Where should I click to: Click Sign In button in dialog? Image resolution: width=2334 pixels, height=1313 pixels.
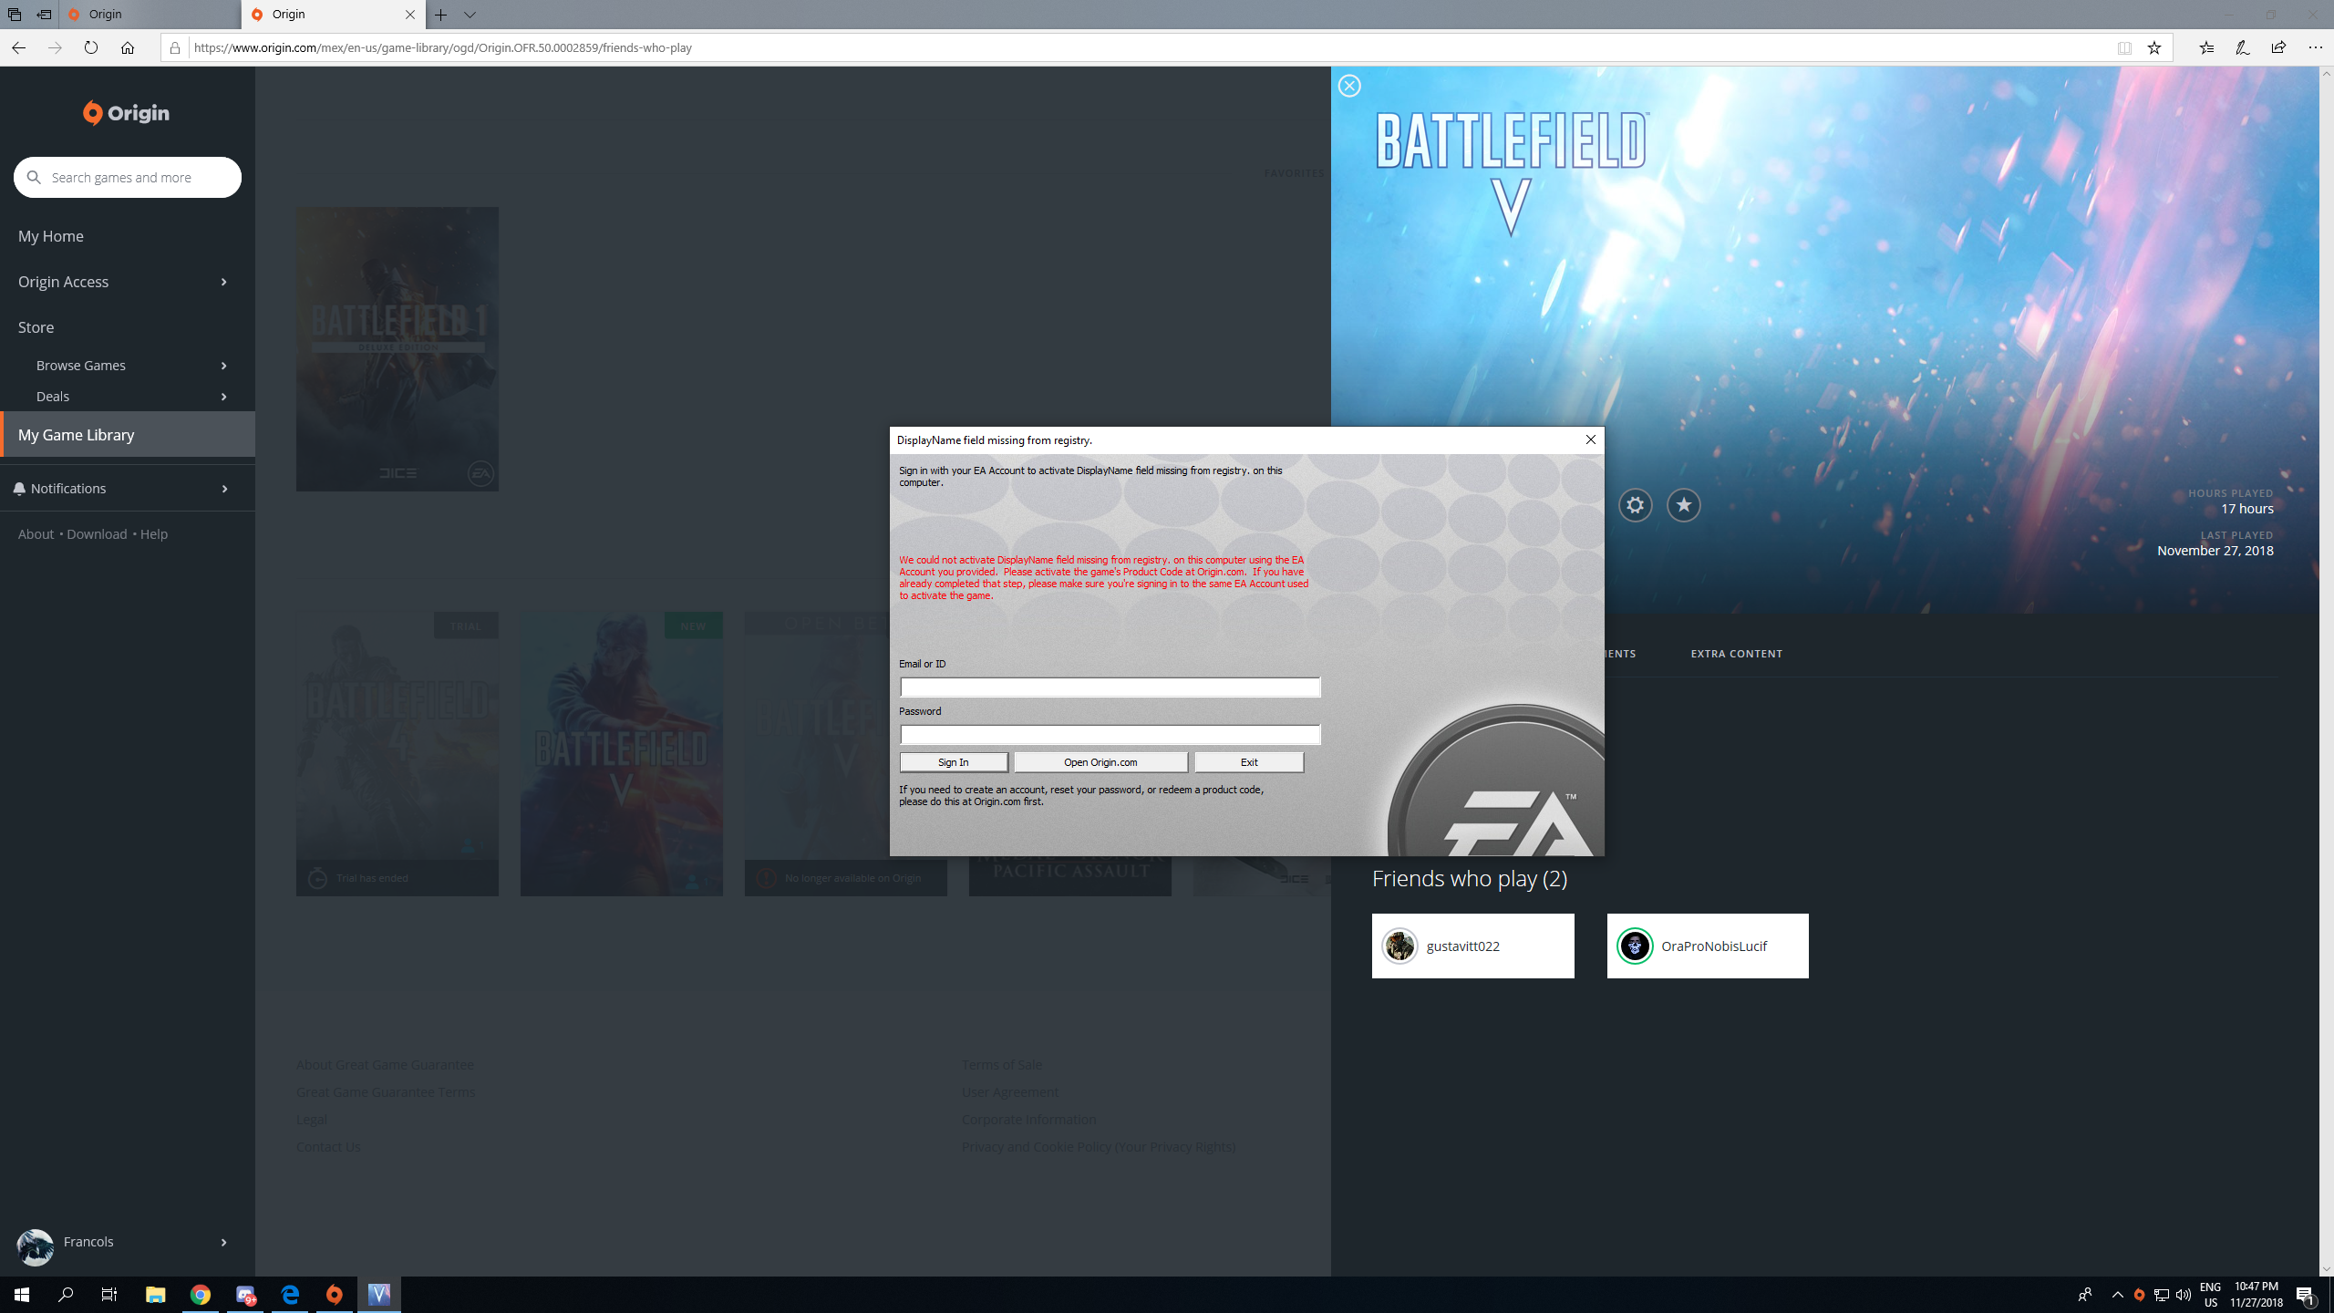click(954, 762)
